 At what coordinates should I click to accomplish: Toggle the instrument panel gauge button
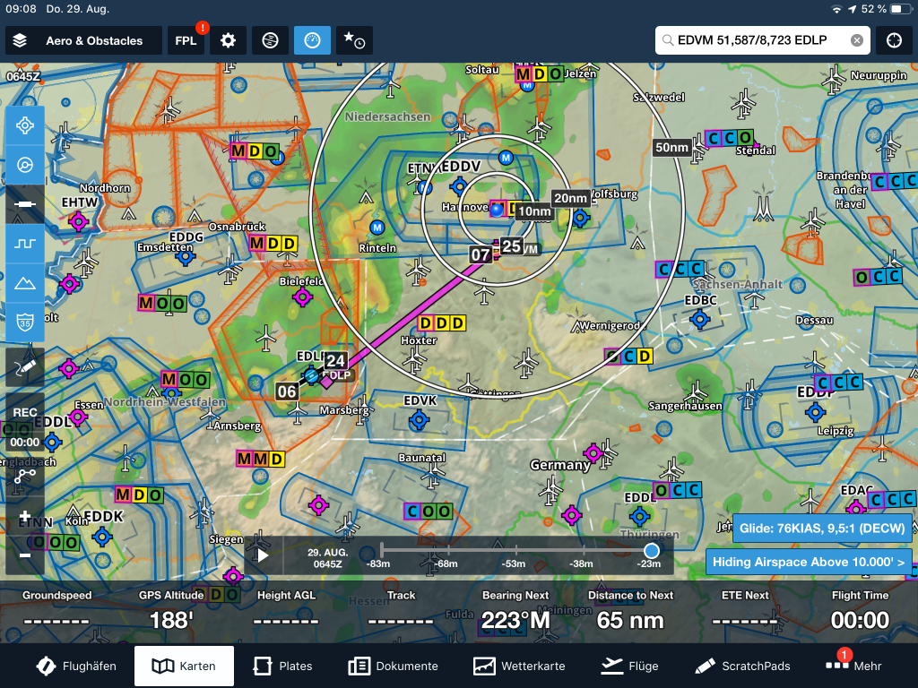pos(312,40)
